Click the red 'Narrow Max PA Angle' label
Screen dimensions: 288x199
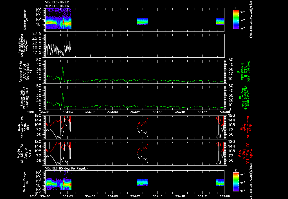[x=245, y=127]
